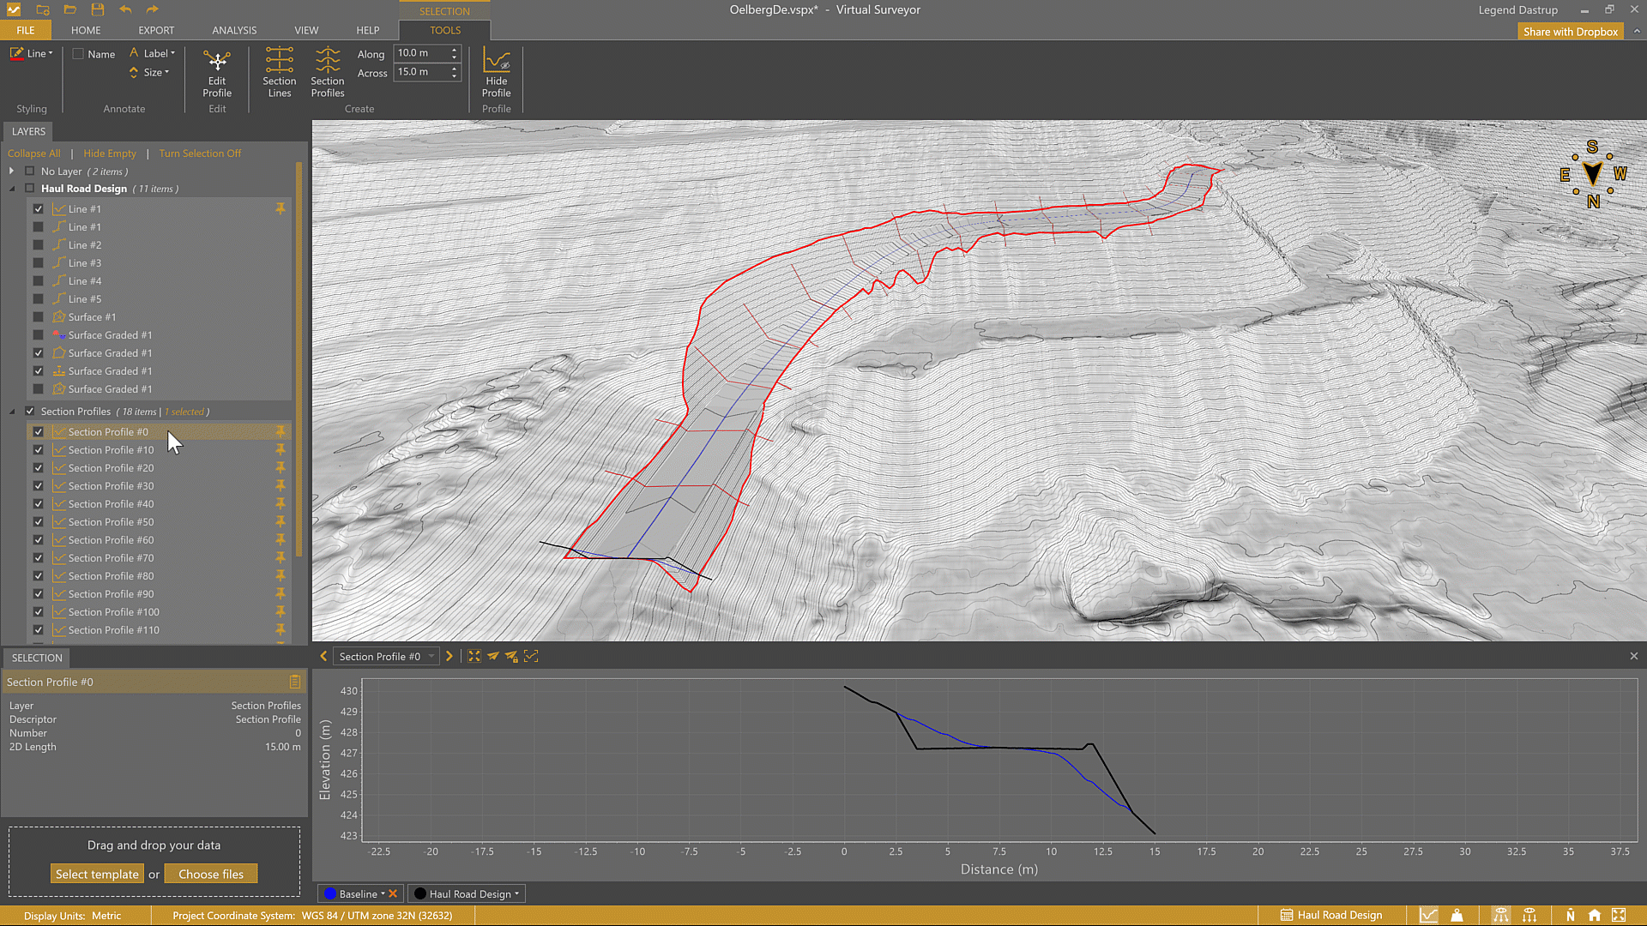Uncheck Section Profile #30 visibility
The height and width of the screenshot is (926, 1647).
(39, 486)
